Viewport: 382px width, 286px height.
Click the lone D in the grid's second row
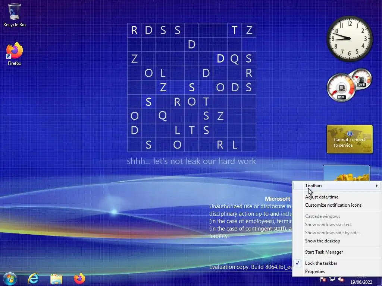point(191,45)
